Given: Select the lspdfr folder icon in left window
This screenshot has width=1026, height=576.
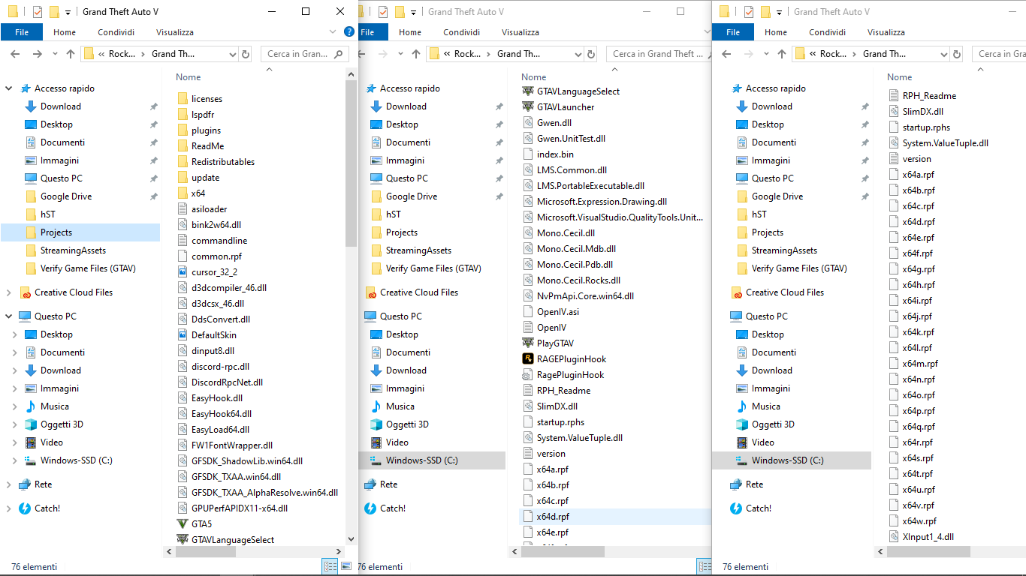Looking at the screenshot, I should [183, 114].
